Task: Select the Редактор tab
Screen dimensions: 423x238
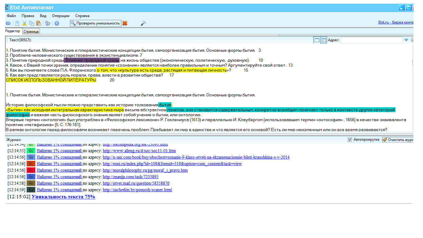Action: [13, 31]
